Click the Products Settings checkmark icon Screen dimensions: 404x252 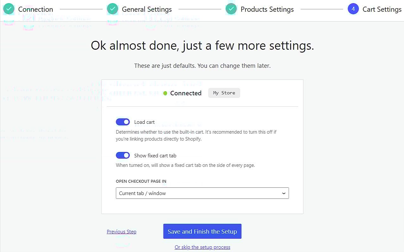[x=231, y=9]
